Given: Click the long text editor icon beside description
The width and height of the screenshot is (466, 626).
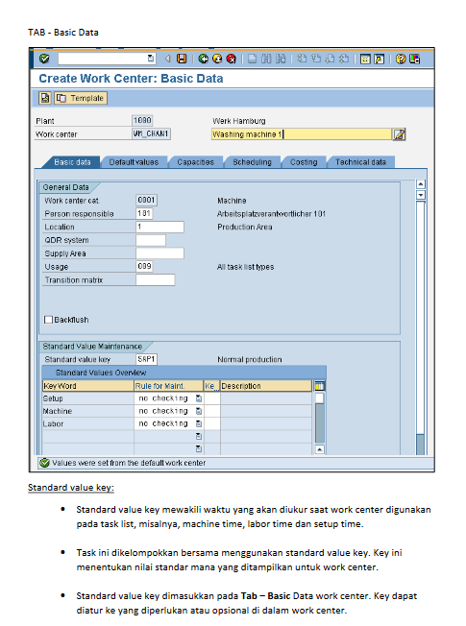Looking at the screenshot, I should [399, 134].
